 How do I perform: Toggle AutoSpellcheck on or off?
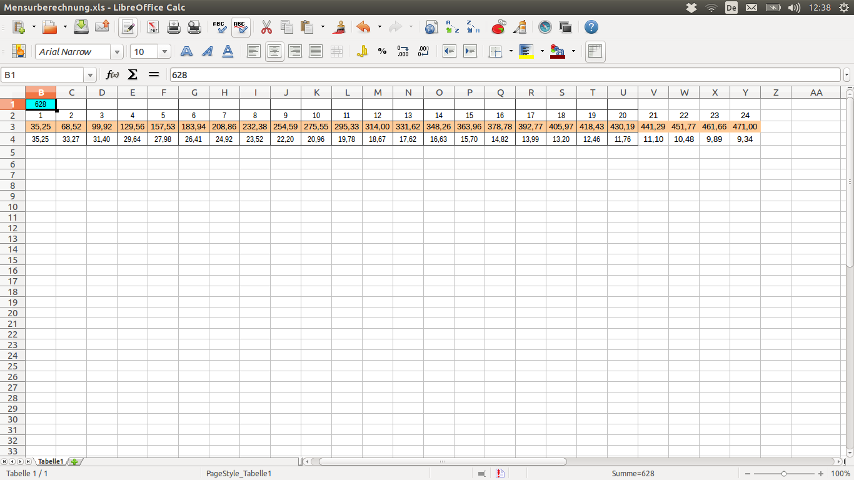240,27
